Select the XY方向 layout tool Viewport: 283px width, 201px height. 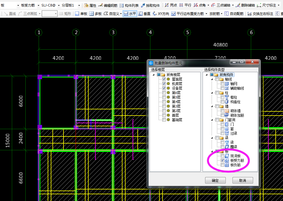pyautogui.click(x=161, y=14)
